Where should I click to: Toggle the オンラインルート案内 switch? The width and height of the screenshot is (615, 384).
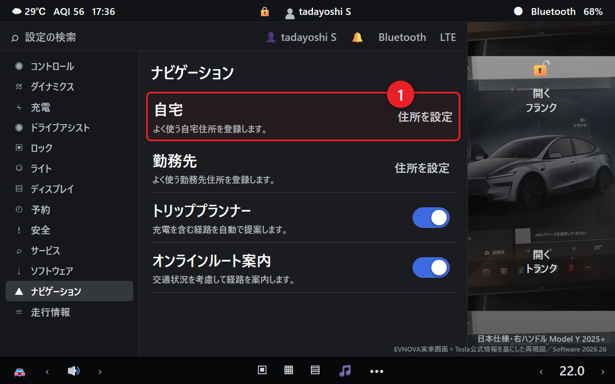[x=431, y=268]
